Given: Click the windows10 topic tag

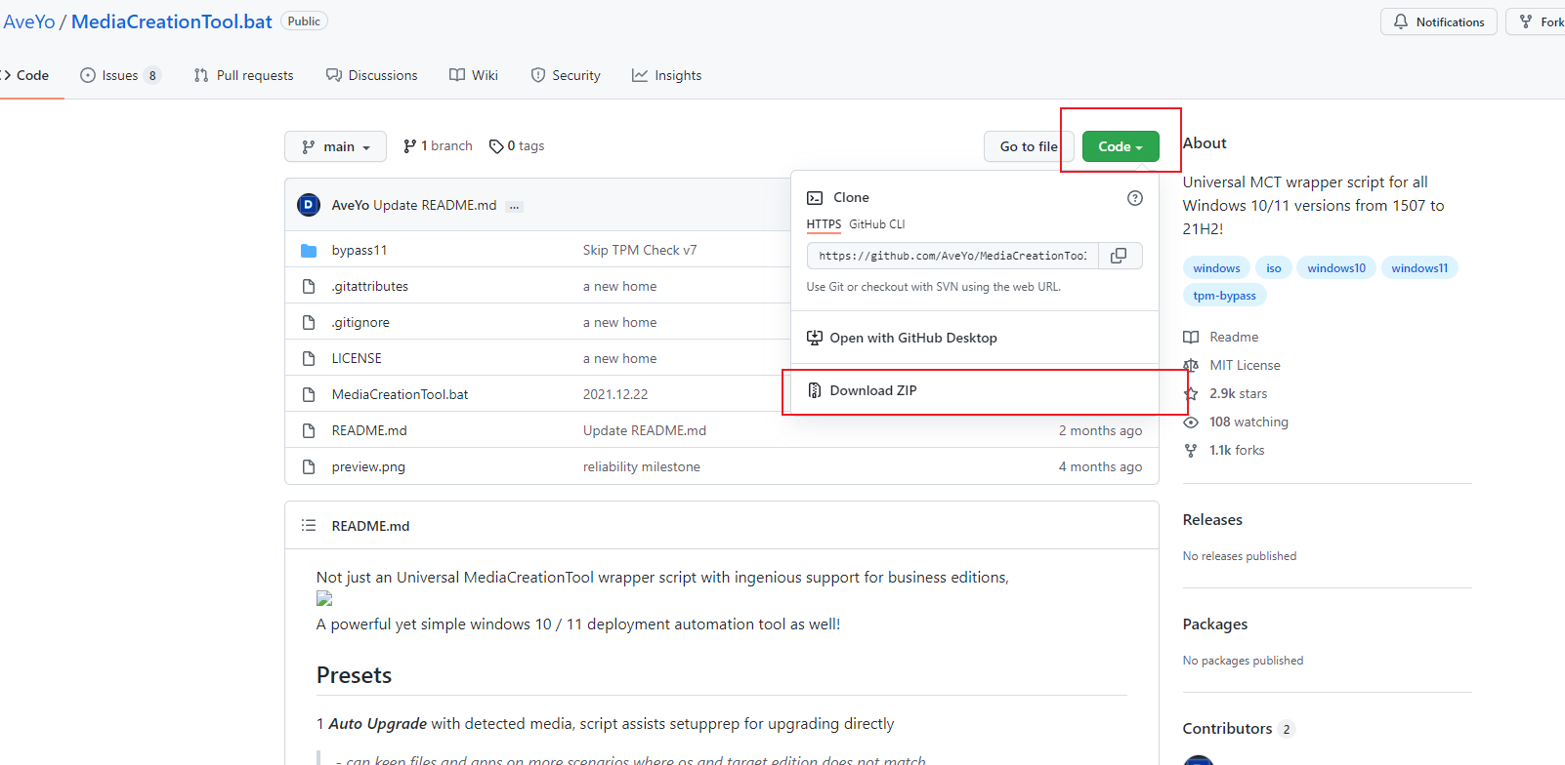Looking at the screenshot, I should (x=1336, y=268).
